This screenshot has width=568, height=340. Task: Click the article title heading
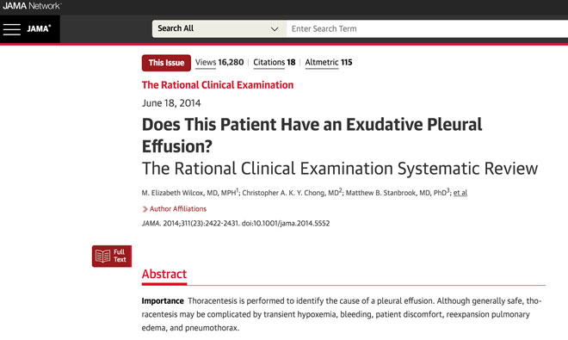click(312, 135)
